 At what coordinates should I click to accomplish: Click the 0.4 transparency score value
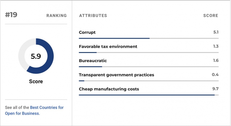tap(215, 75)
